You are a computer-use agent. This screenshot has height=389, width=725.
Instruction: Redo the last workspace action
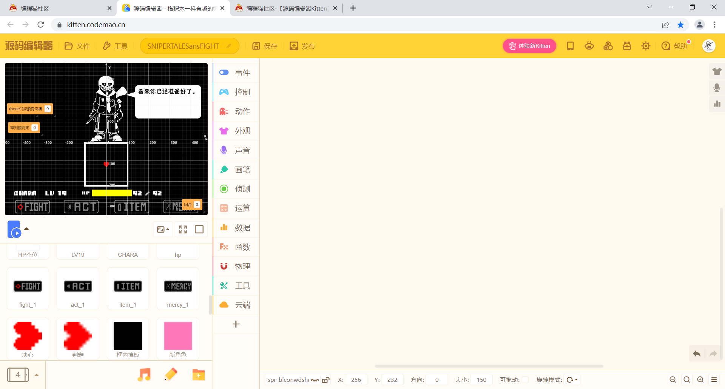pyautogui.click(x=713, y=353)
